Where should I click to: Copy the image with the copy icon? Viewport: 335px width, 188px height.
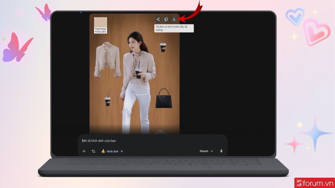pos(166,19)
